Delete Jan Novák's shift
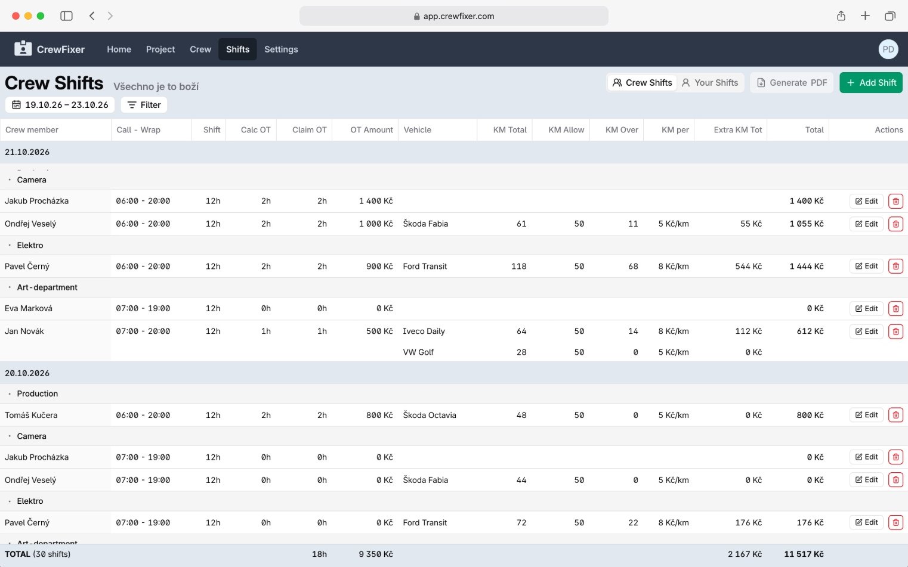The image size is (908, 567). pos(895,331)
